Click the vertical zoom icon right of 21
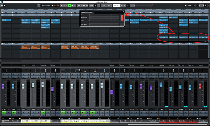 [131, 5]
